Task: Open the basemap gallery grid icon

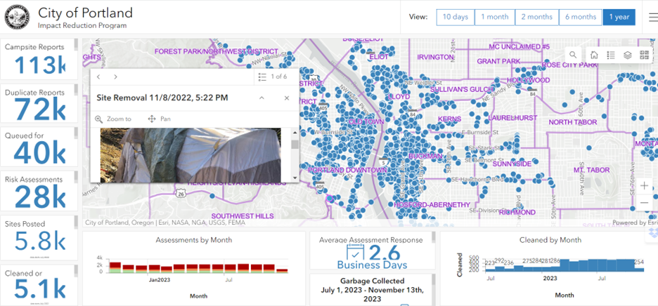Action: pos(644,55)
